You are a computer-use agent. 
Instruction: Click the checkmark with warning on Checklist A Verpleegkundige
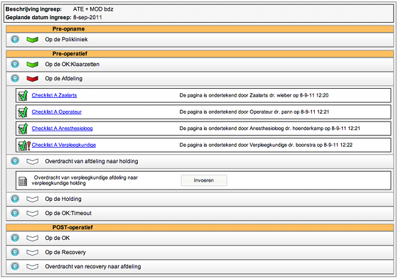(24, 146)
